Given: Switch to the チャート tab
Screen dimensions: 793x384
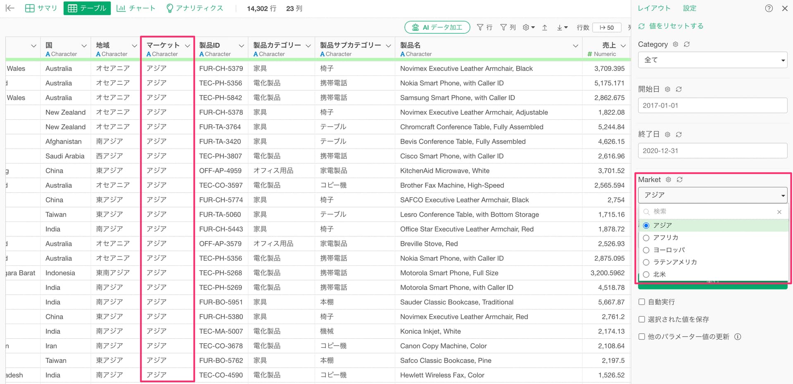Looking at the screenshot, I should pos(136,8).
